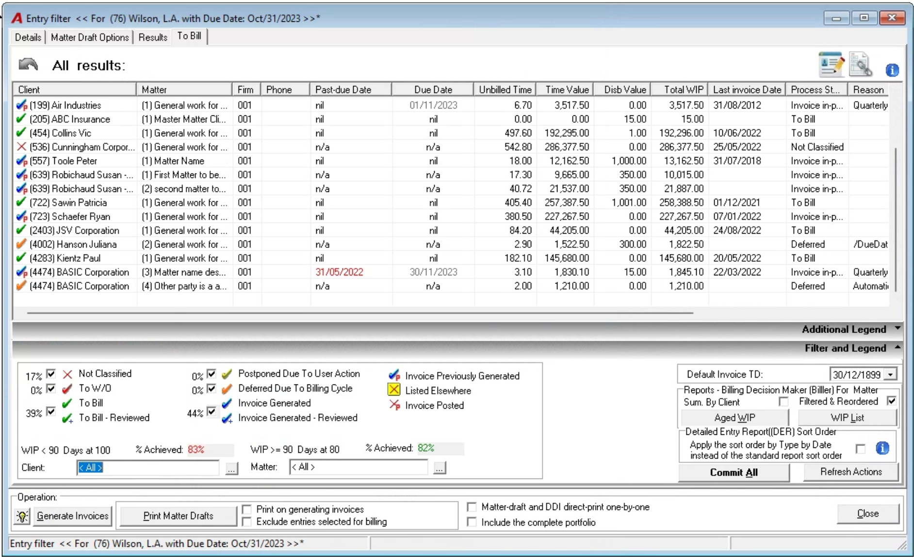
Task: Enable the Sum. By Client checkbox
Action: (x=783, y=401)
